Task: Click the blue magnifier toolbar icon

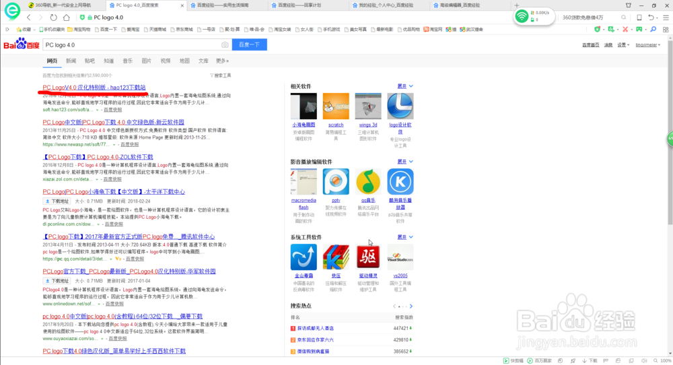Action: point(653,29)
